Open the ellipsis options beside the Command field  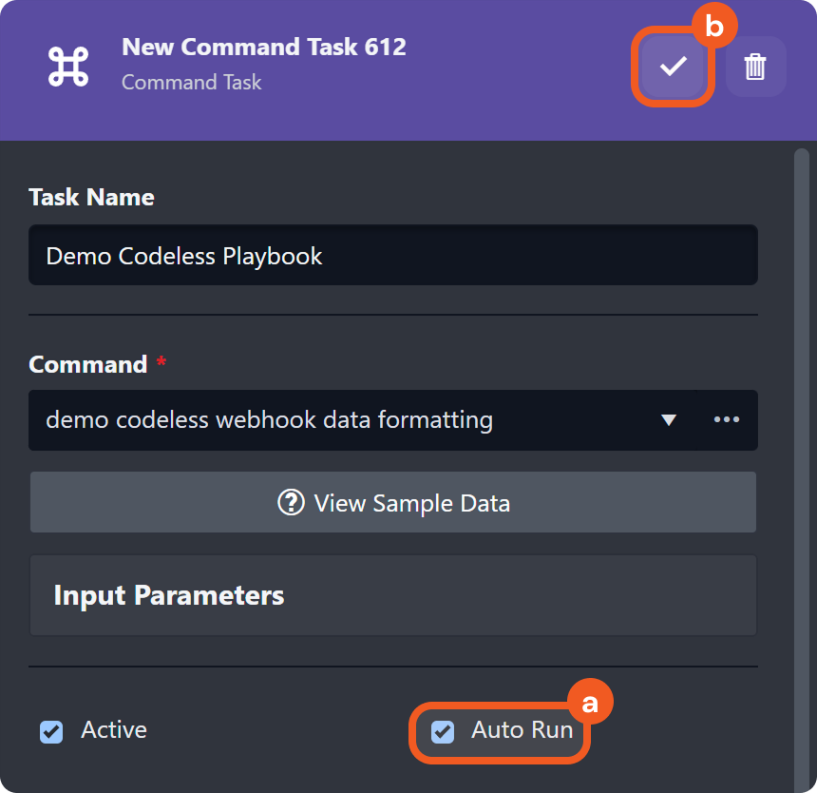727,419
